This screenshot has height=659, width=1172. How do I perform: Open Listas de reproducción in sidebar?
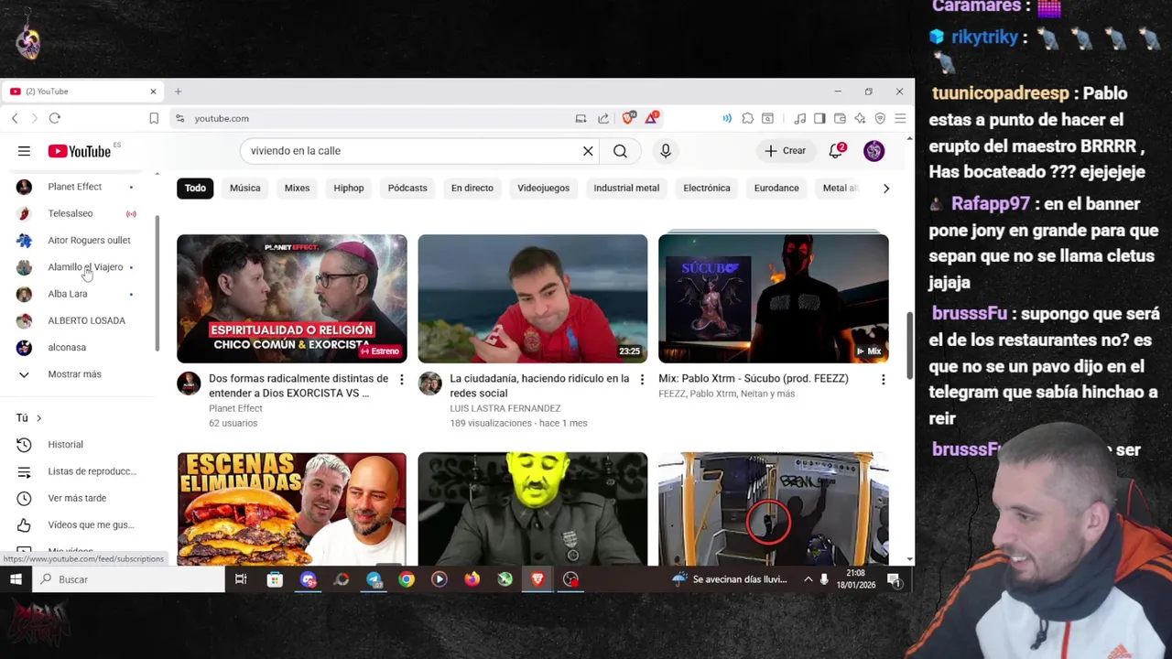click(x=75, y=471)
